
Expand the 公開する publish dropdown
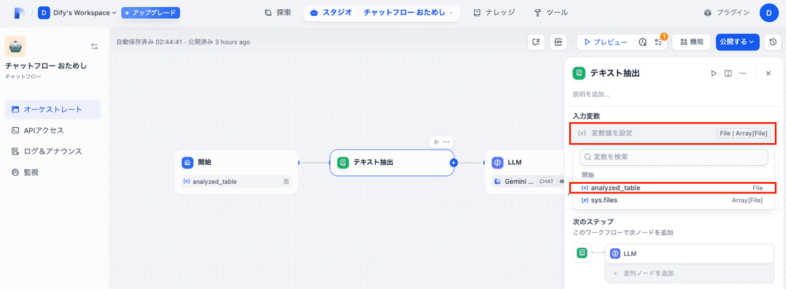click(738, 42)
